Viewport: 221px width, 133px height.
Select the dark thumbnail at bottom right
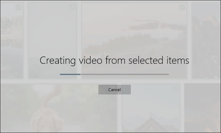pos(203,108)
